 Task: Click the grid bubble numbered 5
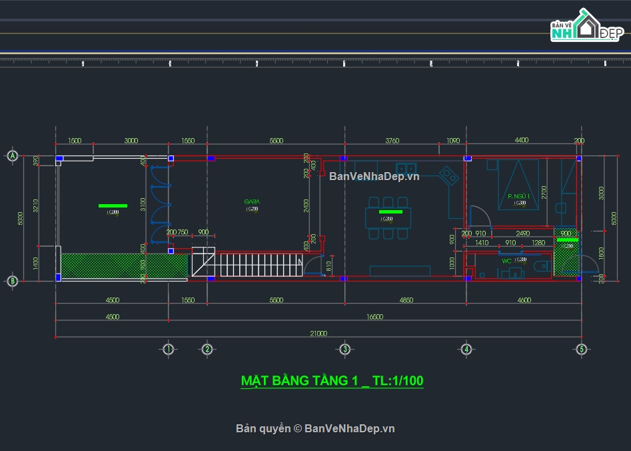pyautogui.click(x=581, y=349)
